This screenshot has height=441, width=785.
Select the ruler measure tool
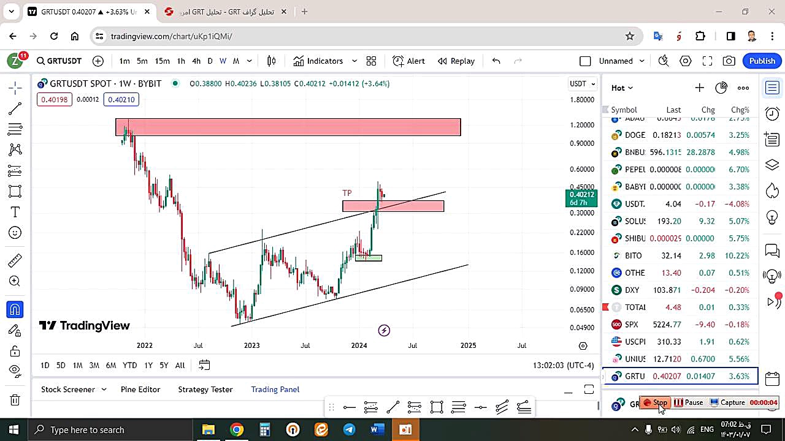[15, 260]
